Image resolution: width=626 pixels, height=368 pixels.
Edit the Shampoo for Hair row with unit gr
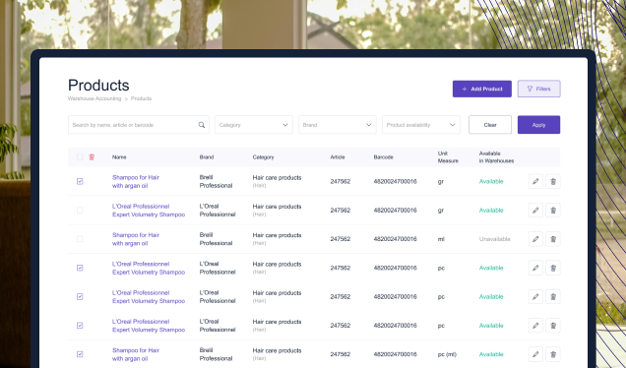coord(535,181)
